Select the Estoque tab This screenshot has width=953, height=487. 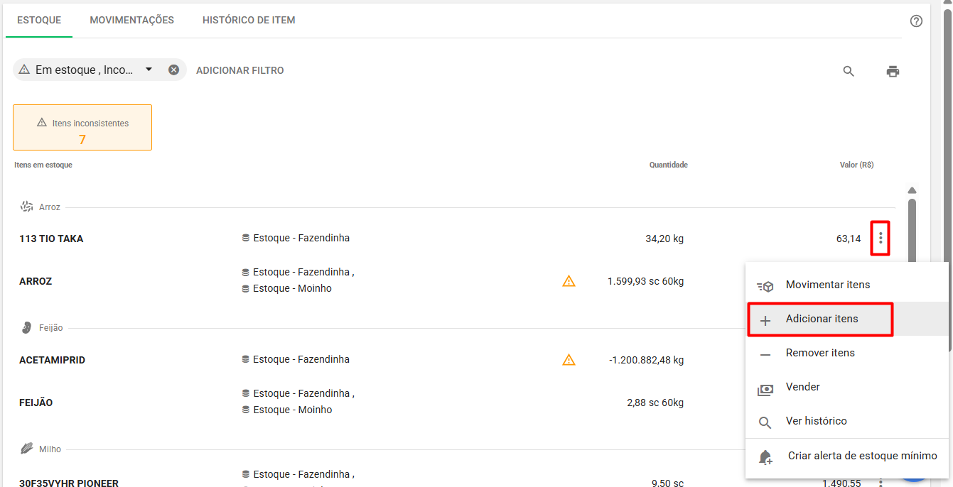(x=39, y=20)
